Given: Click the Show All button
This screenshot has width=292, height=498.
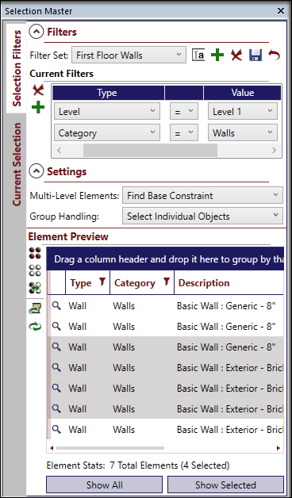Looking at the screenshot, I should (x=104, y=485).
